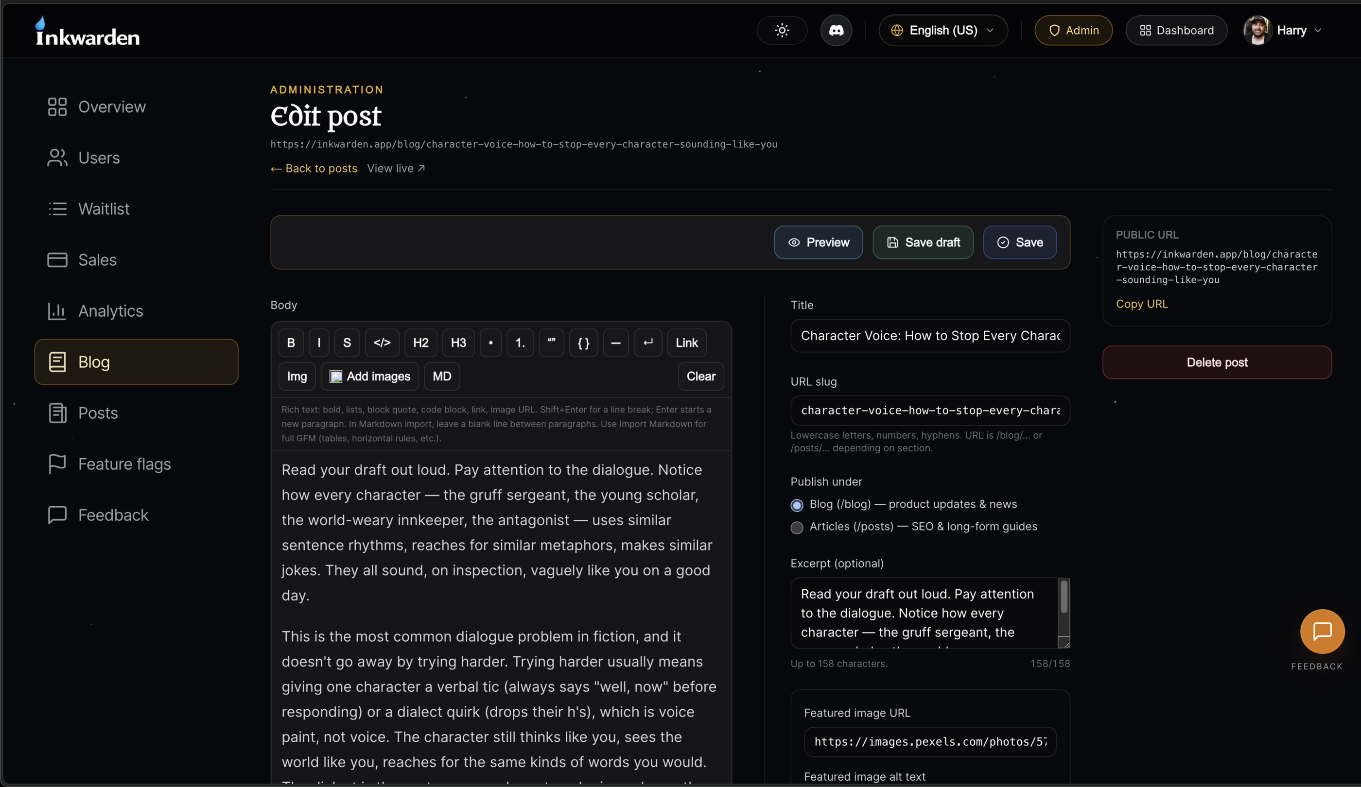
Task: Click Save draft button
Action: click(x=923, y=242)
